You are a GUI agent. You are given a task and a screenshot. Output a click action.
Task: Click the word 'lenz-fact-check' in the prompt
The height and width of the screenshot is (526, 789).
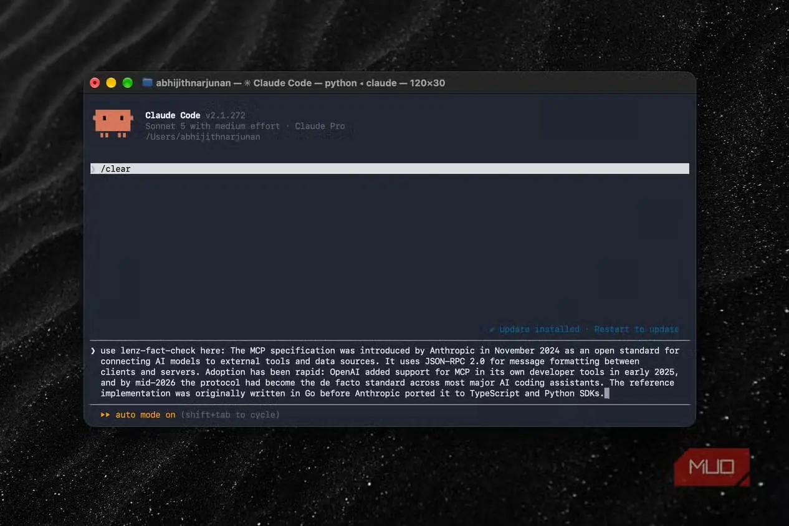(158, 351)
